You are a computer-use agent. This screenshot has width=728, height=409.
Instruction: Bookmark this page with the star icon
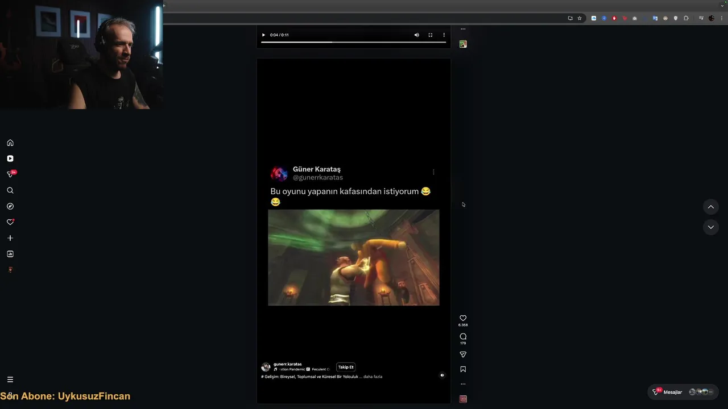(x=580, y=18)
